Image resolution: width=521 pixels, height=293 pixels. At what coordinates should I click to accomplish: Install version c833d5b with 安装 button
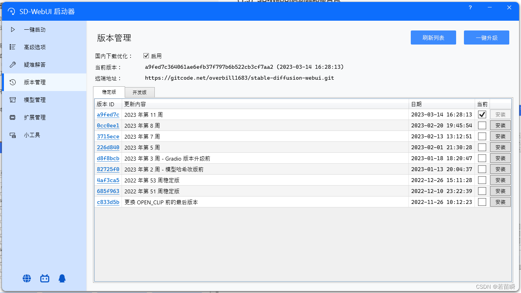click(x=500, y=202)
